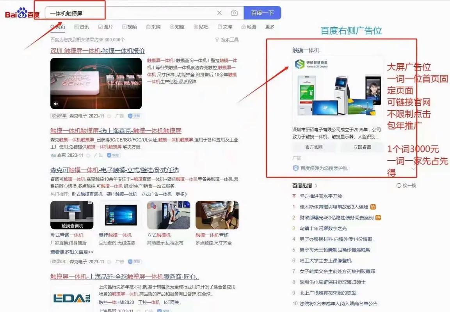Click hot recommendation 壁挂触摸一体机

[122, 194]
